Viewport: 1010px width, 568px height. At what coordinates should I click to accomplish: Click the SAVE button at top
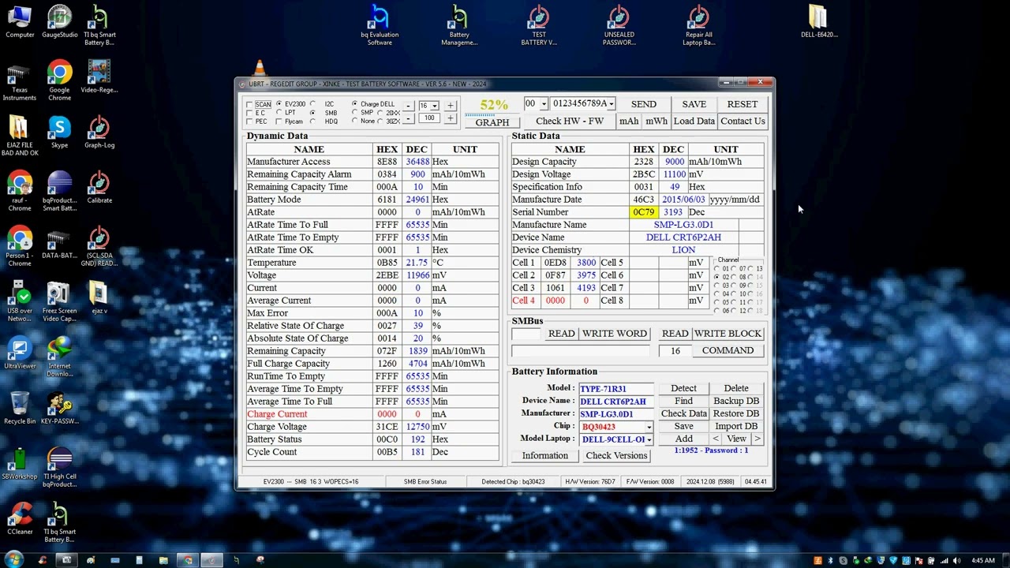[694, 104]
